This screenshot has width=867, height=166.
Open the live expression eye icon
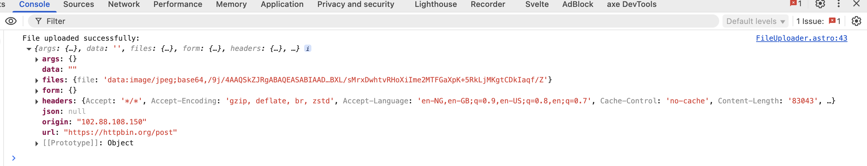(x=11, y=21)
